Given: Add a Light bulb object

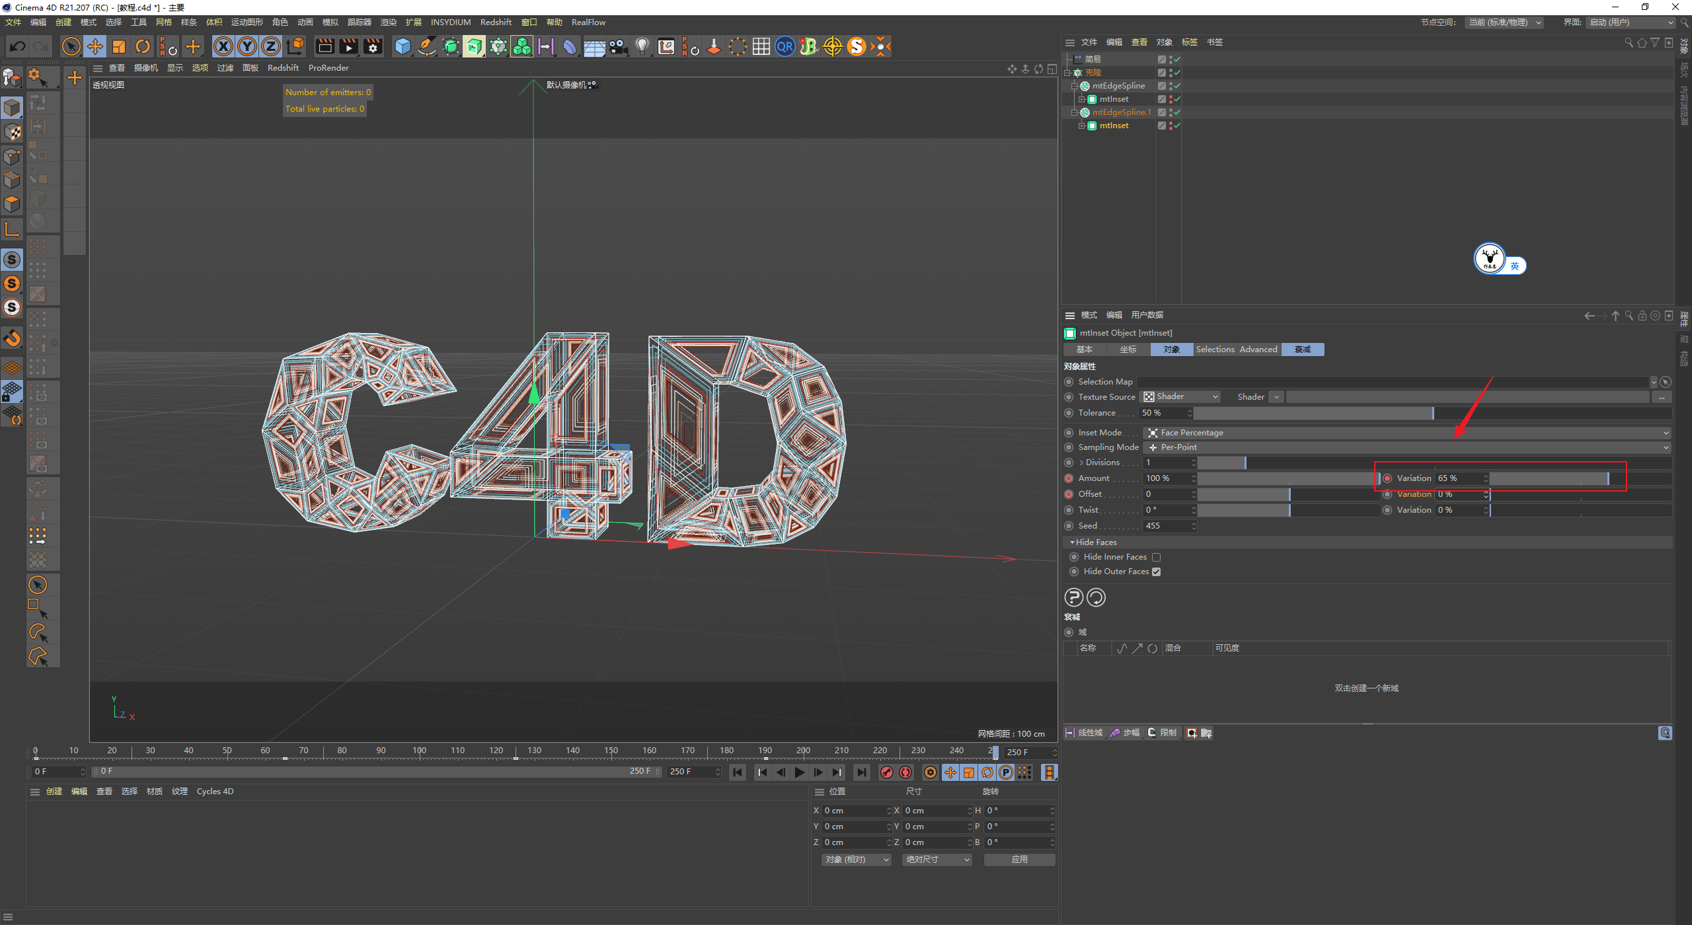Looking at the screenshot, I should point(642,46).
